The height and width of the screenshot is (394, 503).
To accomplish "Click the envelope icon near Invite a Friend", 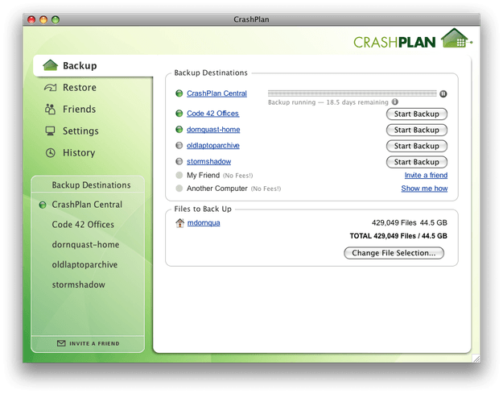I will [61, 343].
